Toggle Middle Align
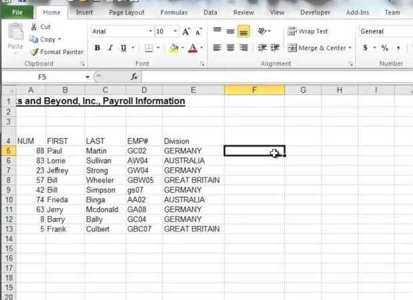The image size is (413, 300). pyautogui.click(x=230, y=31)
